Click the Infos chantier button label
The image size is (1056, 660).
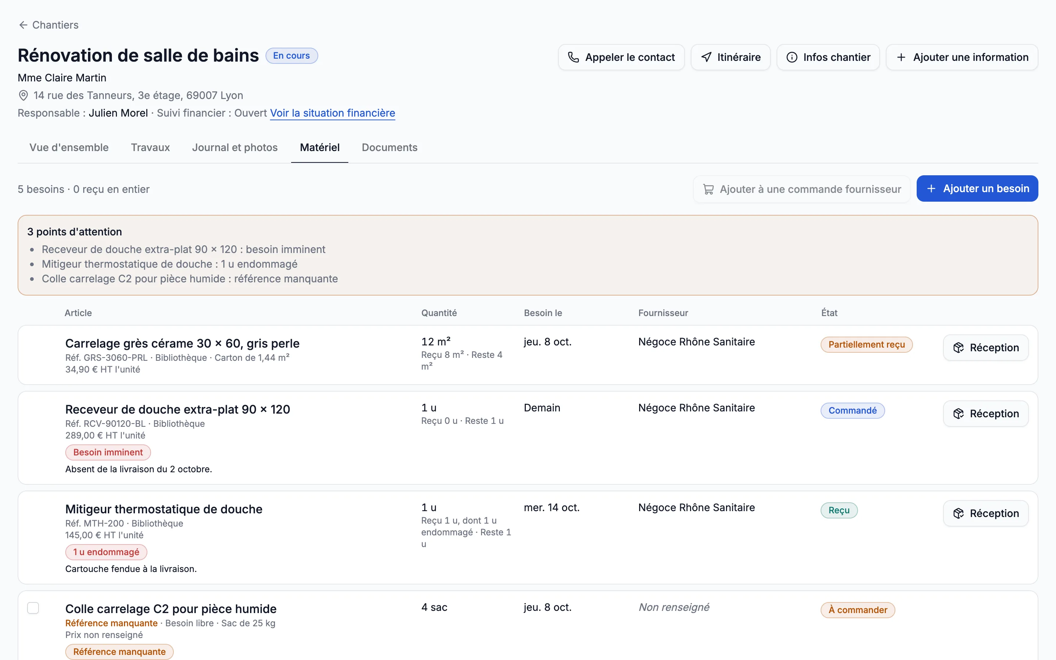[x=836, y=57]
